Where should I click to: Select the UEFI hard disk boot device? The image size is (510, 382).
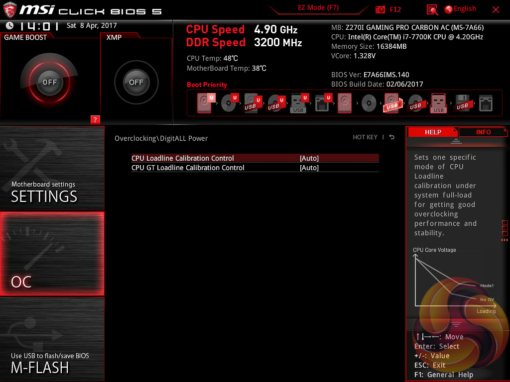point(206,103)
